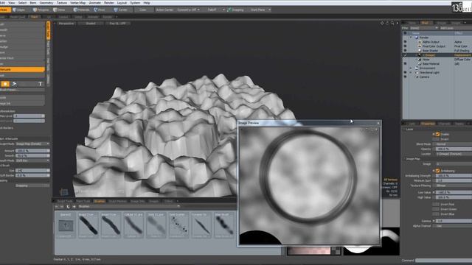Screen dimensions: 472x265
Task: Toggle the Antialiasing checkbox
Action: [437, 171]
